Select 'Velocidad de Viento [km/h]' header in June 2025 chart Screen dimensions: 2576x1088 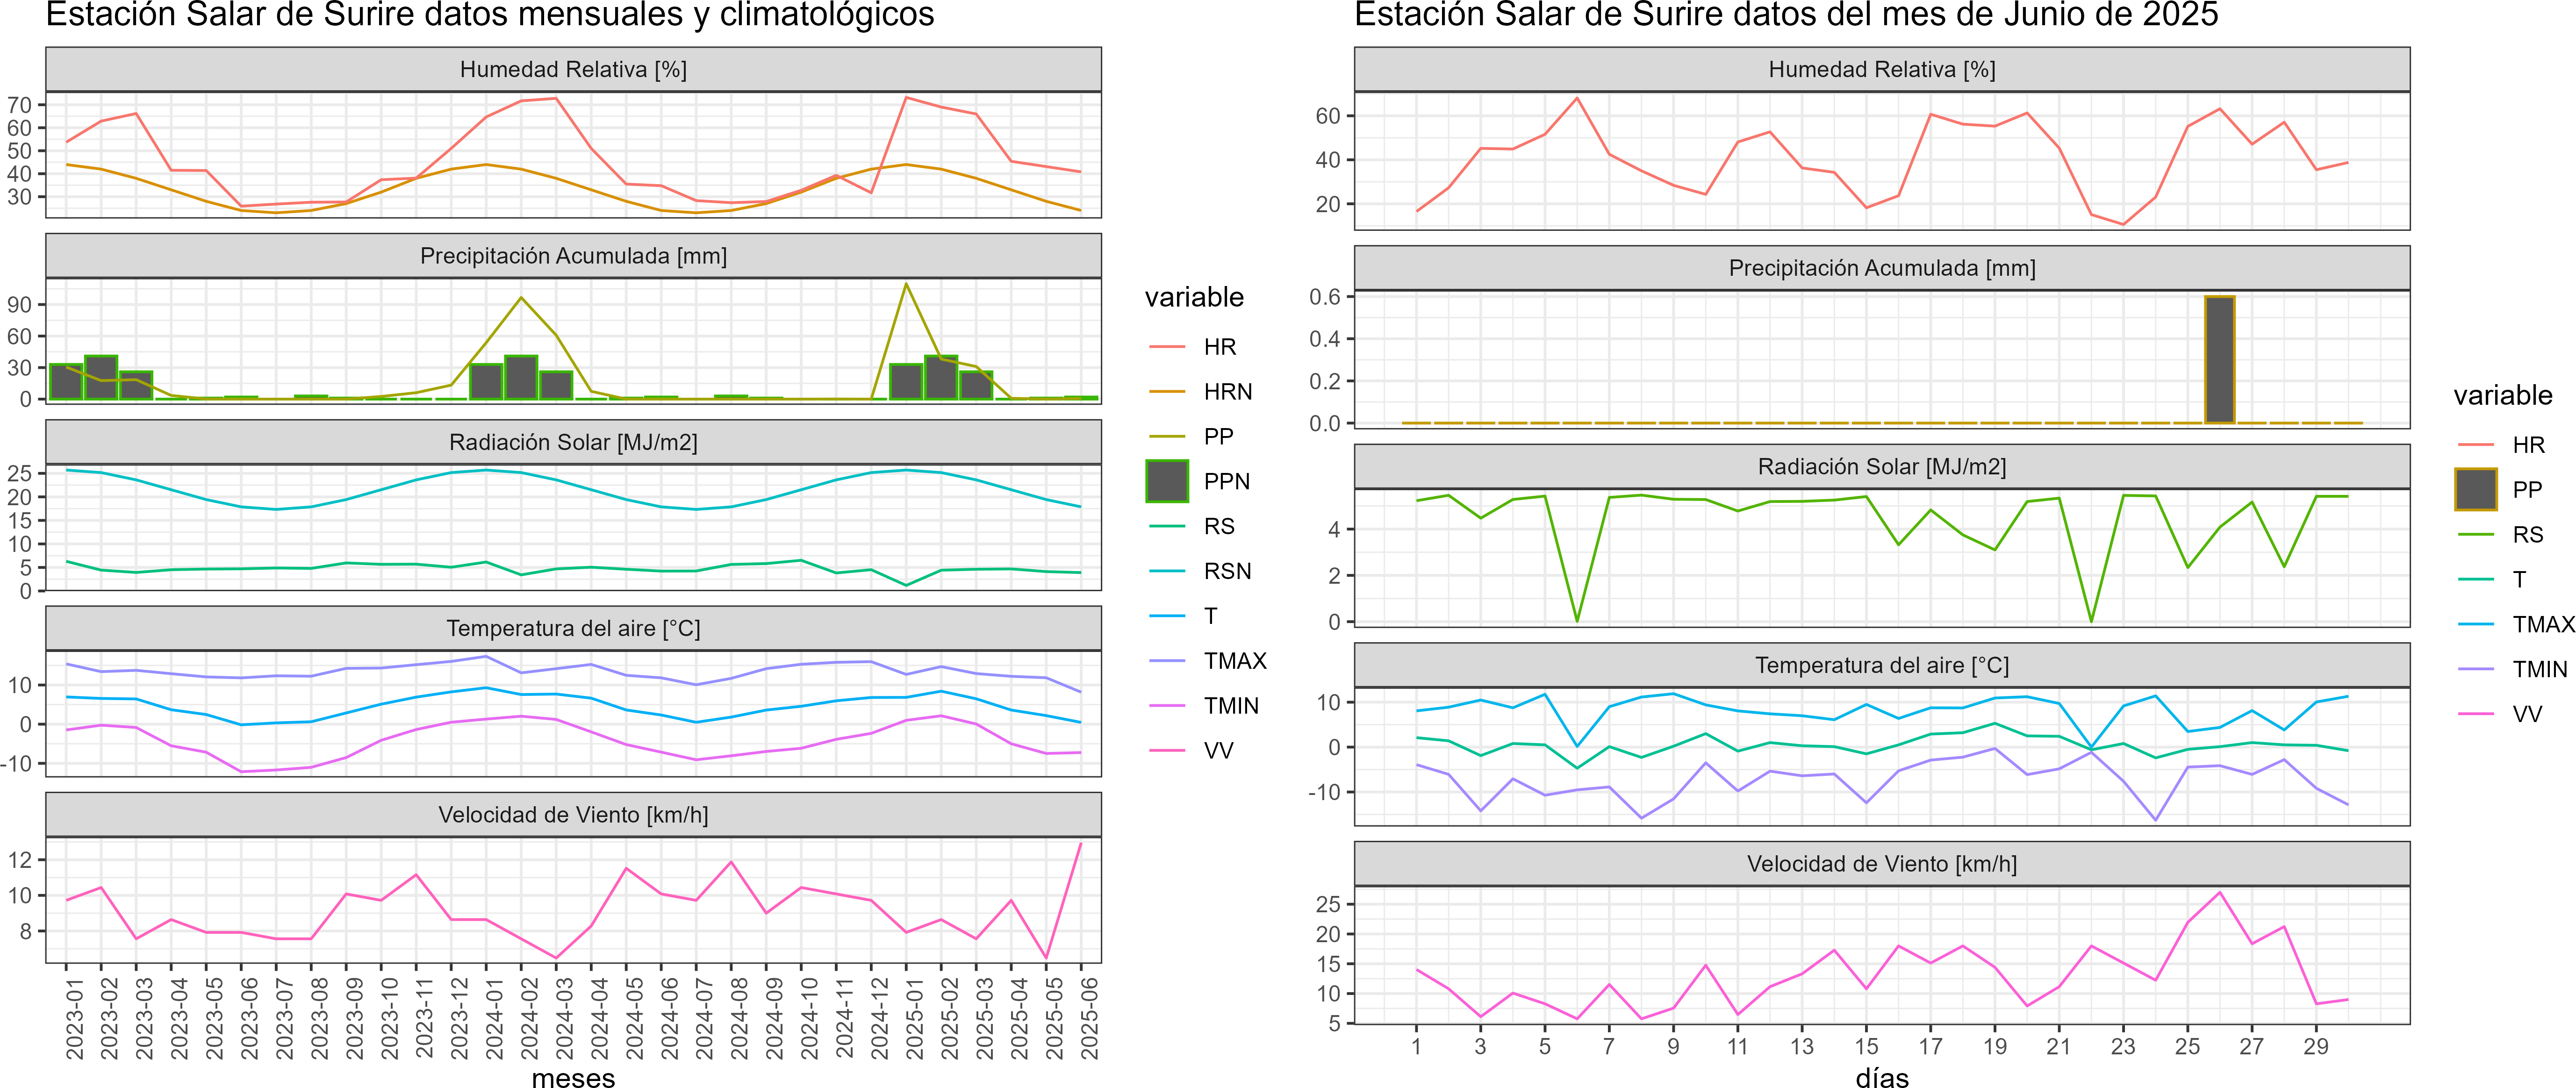tap(1882, 864)
